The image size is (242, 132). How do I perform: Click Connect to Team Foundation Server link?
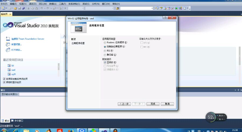tap(28, 39)
